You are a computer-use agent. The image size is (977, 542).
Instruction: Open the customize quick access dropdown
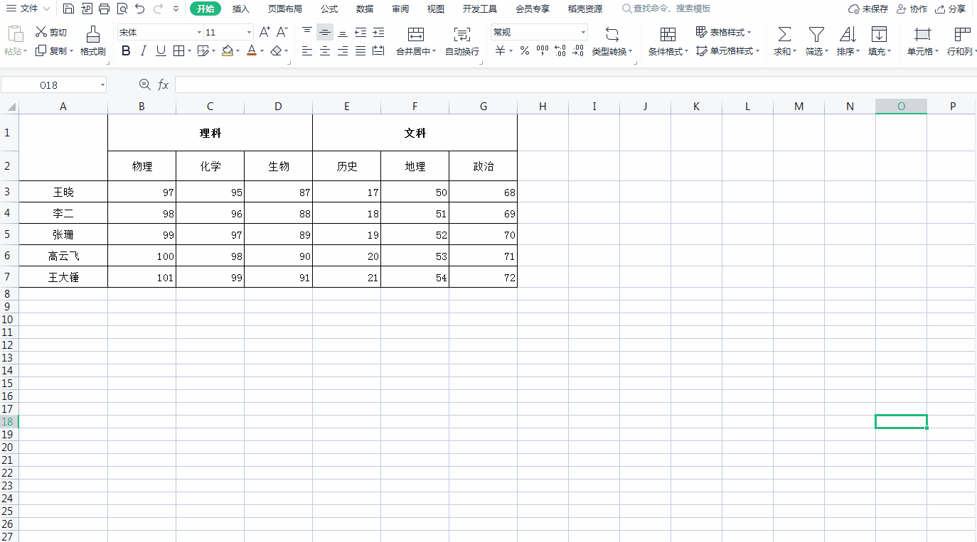coord(176,9)
